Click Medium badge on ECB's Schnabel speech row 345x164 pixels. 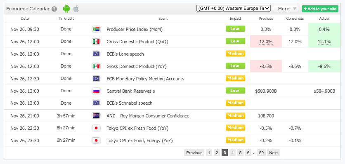235,103
